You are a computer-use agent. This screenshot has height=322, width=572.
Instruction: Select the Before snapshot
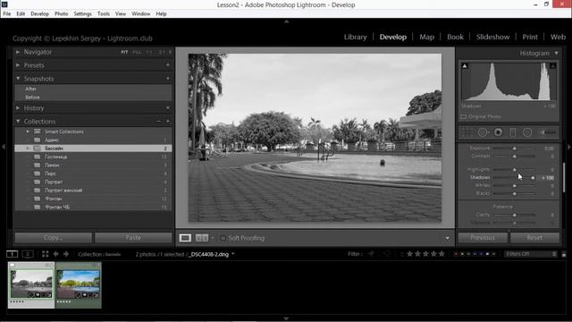coord(32,97)
